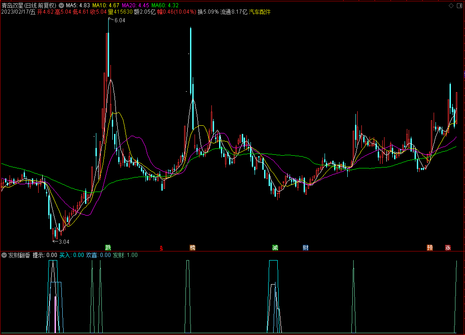465x335 pixels.
Task: Click the turnover rate 换5.09%
Action: pyautogui.click(x=208, y=12)
